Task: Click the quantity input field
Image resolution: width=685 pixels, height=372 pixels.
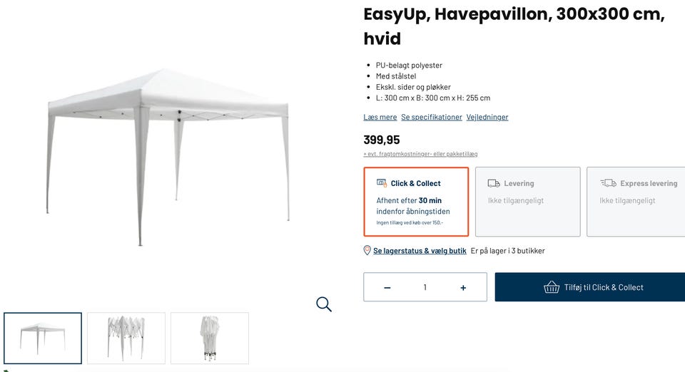Action: coord(425,287)
